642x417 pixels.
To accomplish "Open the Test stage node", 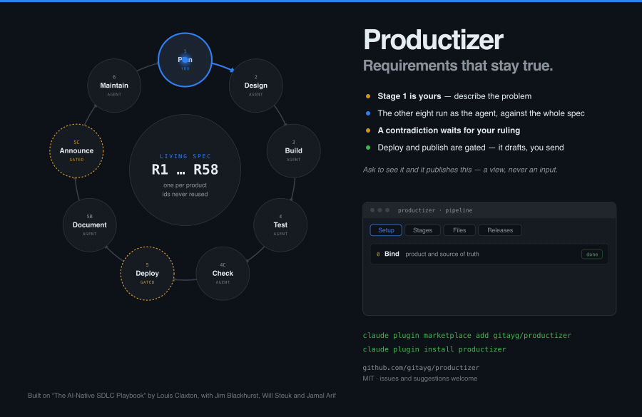I will point(280,225).
